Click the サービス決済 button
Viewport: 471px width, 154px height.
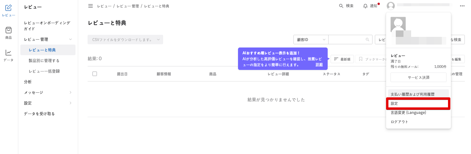pos(418,78)
